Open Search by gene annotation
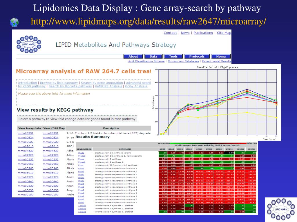Screen dimensions: 297x222 (x=102, y=83)
